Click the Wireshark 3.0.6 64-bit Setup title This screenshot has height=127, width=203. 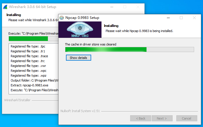click(x=32, y=7)
